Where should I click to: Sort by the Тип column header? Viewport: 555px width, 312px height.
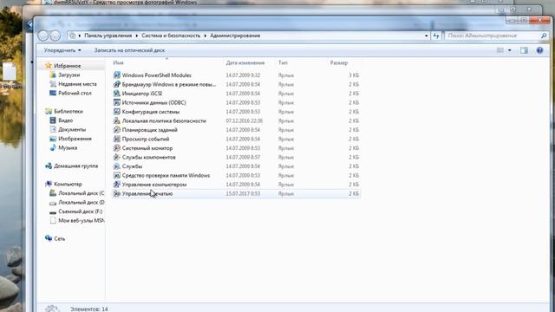click(x=283, y=62)
